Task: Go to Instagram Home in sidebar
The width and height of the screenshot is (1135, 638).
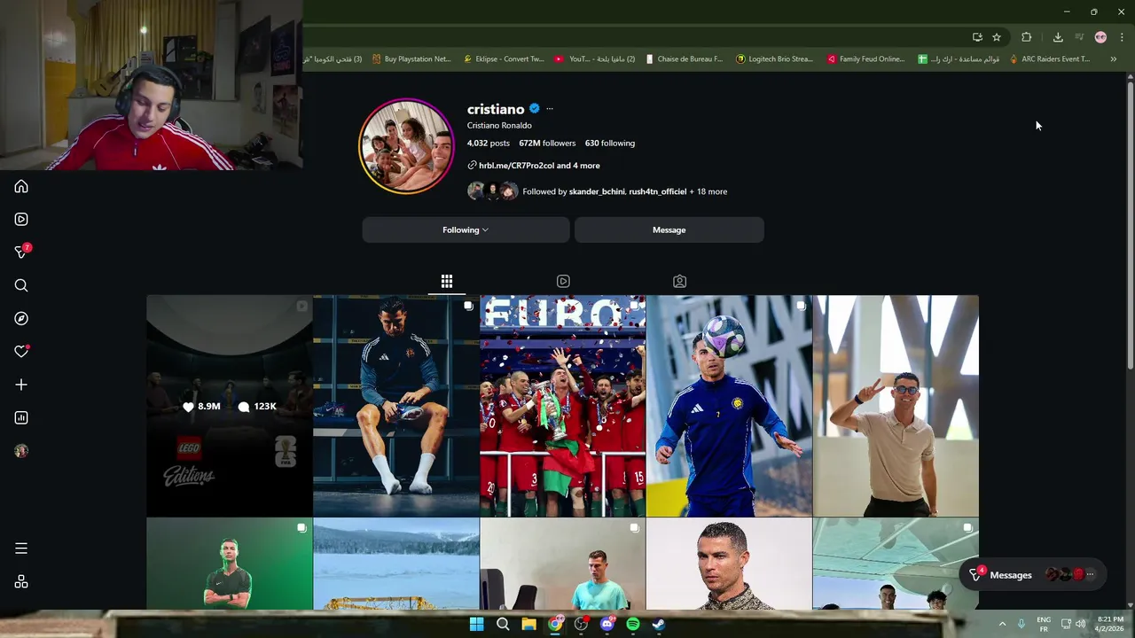Action: click(x=21, y=186)
